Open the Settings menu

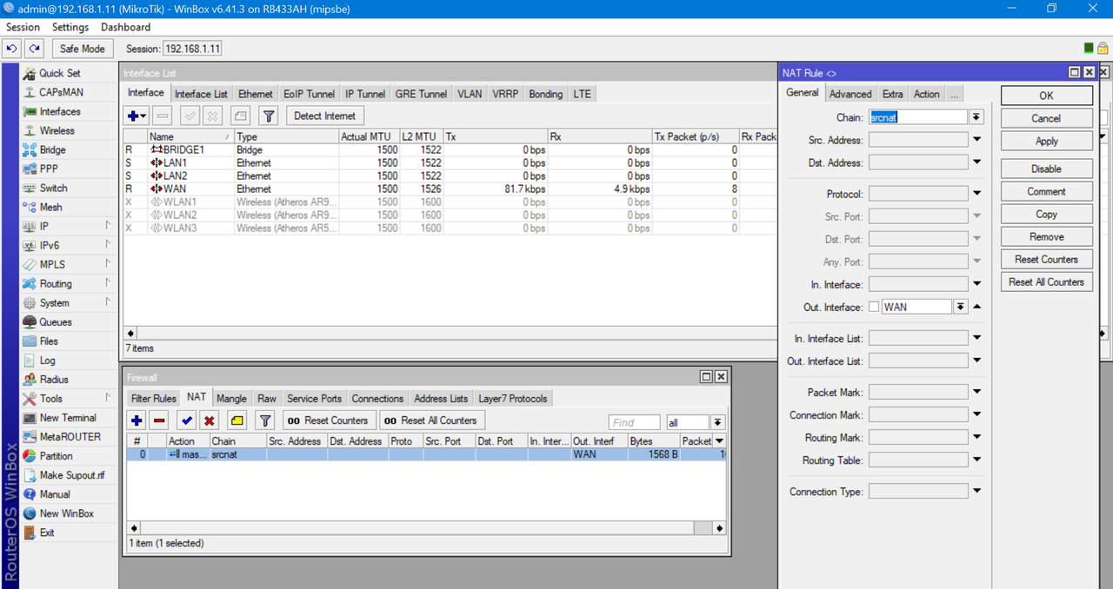[70, 27]
